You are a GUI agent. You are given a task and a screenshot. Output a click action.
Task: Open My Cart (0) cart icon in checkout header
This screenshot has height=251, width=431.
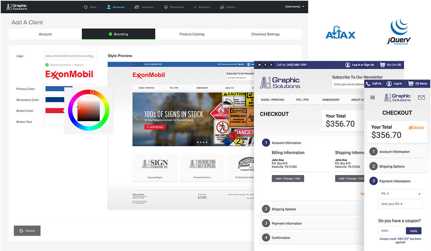pyautogui.click(x=383, y=65)
